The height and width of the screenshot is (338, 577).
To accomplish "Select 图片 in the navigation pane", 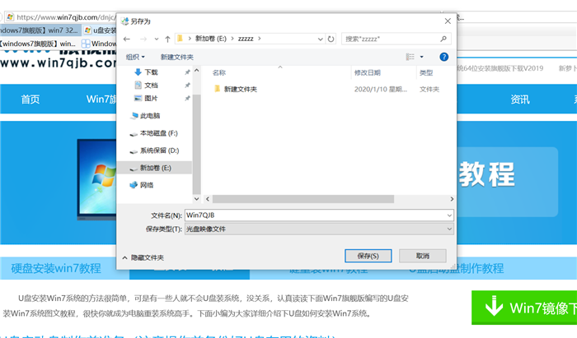I will tap(151, 99).
